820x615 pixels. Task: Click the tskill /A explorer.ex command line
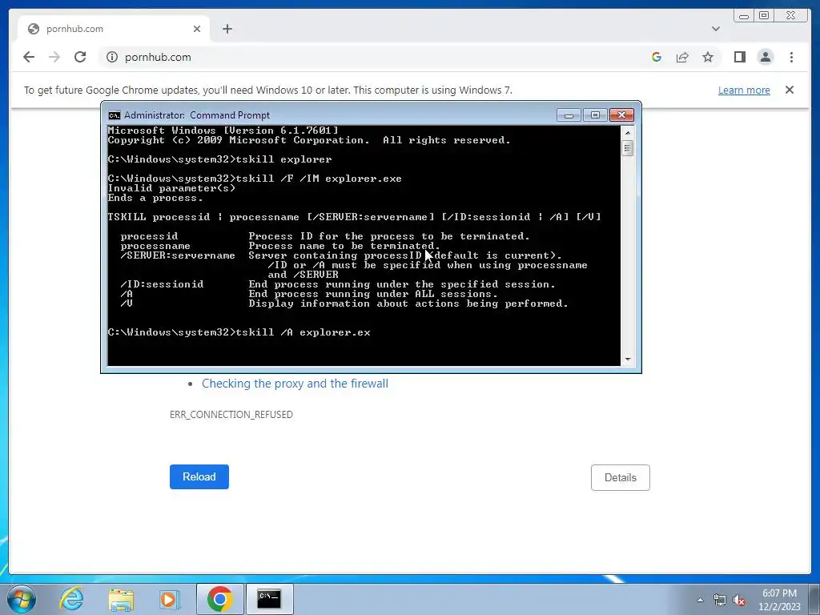[x=239, y=332]
